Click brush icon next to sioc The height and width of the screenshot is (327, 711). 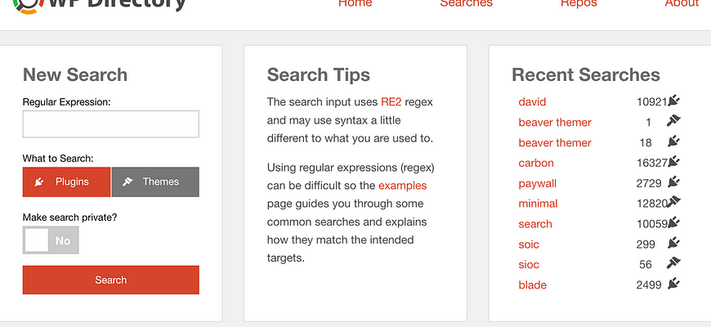[674, 263]
